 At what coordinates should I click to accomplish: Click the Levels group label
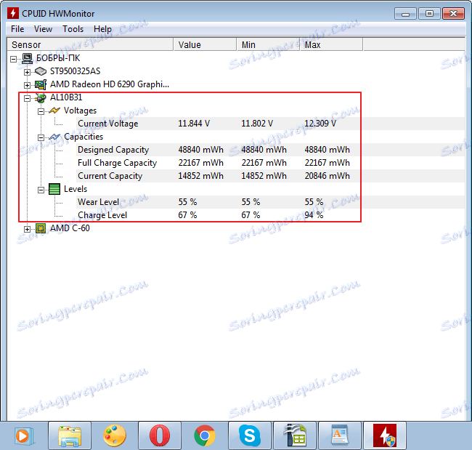point(76,189)
